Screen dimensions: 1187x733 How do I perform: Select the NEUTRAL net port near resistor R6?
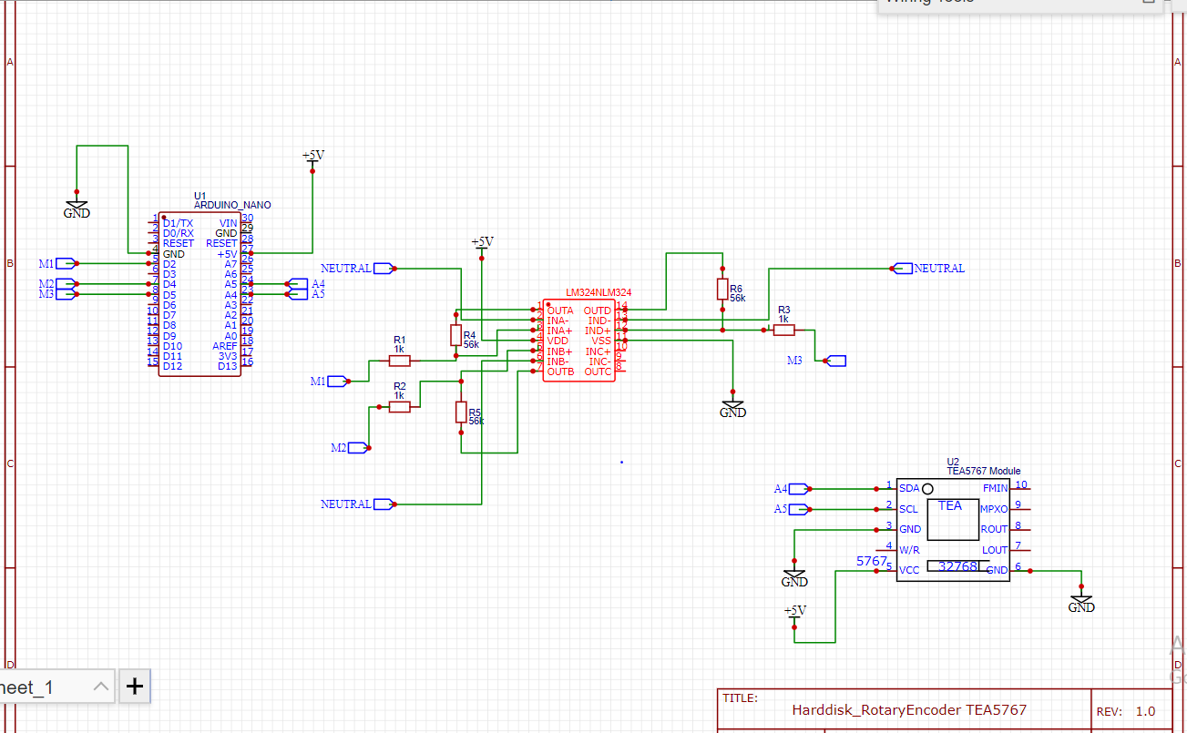click(927, 268)
